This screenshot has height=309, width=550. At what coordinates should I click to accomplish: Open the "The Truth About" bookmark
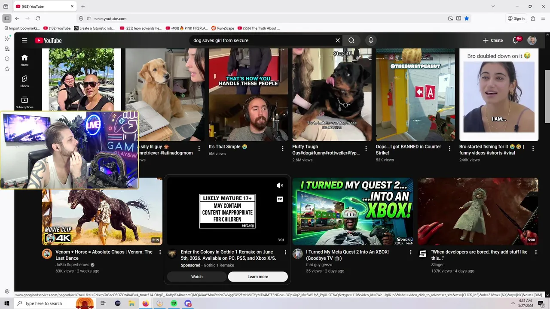(x=258, y=28)
